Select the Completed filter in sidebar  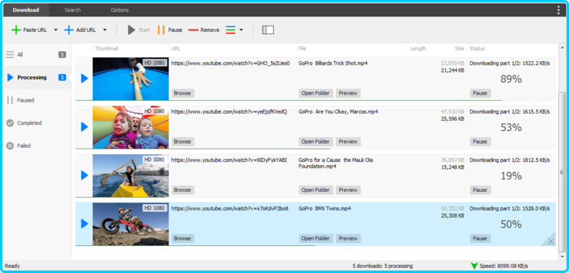click(x=37, y=123)
